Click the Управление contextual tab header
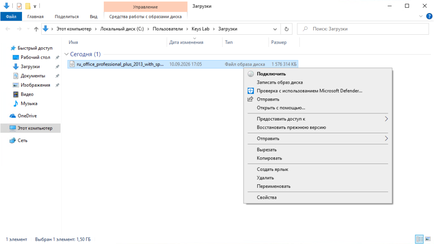This screenshot has height=244, width=434. [x=145, y=7]
